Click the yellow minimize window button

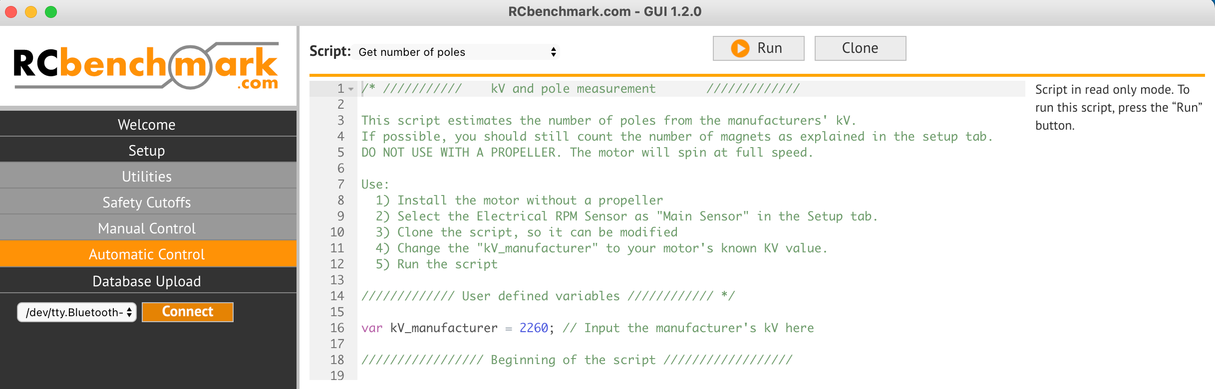coord(31,12)
